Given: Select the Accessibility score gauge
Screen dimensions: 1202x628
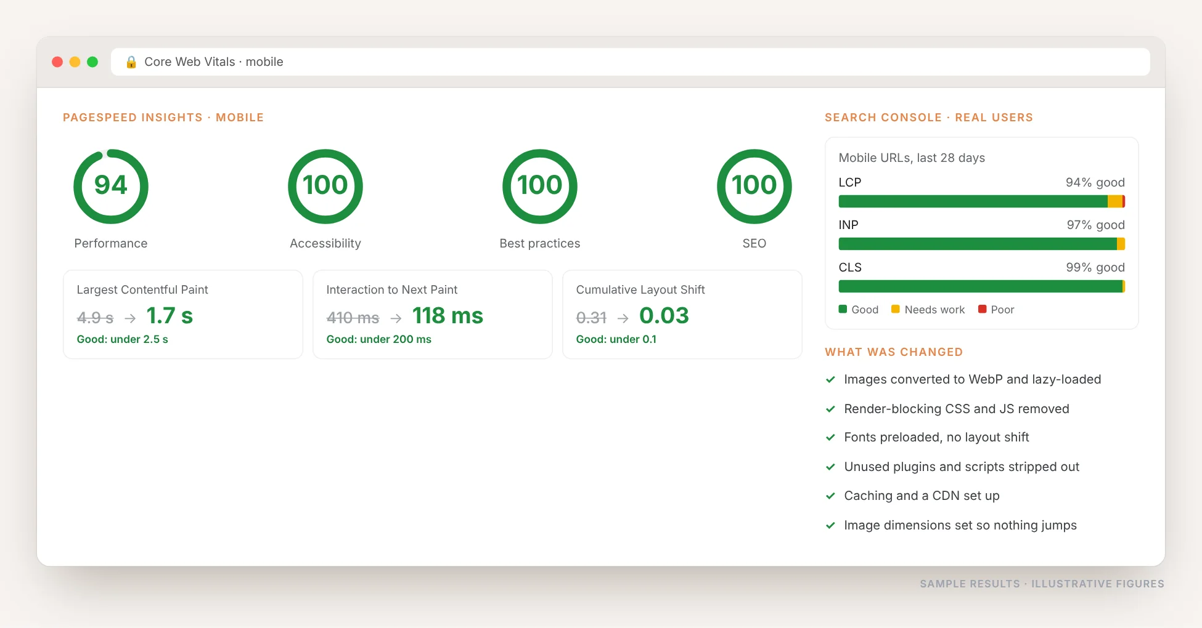Looking at the screenshot, I should (325, 186).
